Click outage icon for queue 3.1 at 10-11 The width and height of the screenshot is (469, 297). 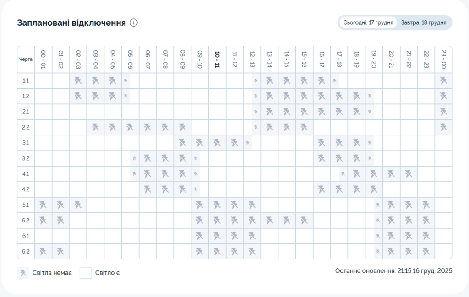point(217,143)
